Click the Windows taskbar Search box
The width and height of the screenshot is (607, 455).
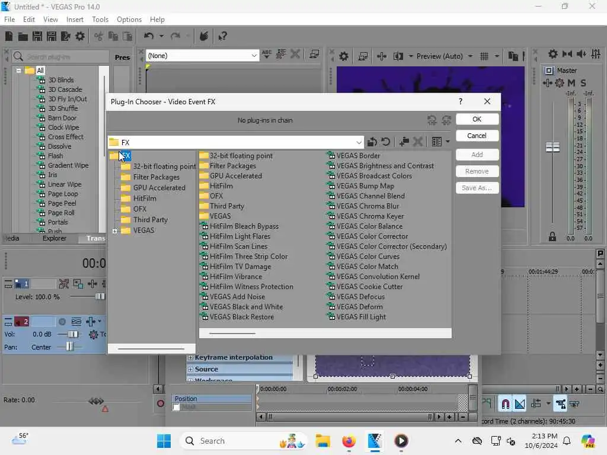point(244,441)
